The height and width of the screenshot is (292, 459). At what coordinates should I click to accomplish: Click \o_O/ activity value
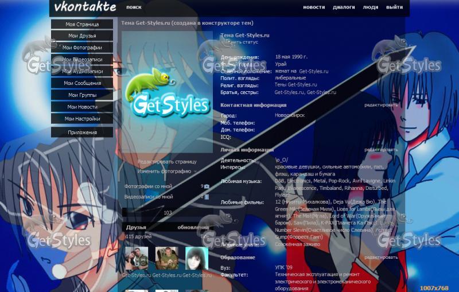pyautogui.click(x=282, y=159)
